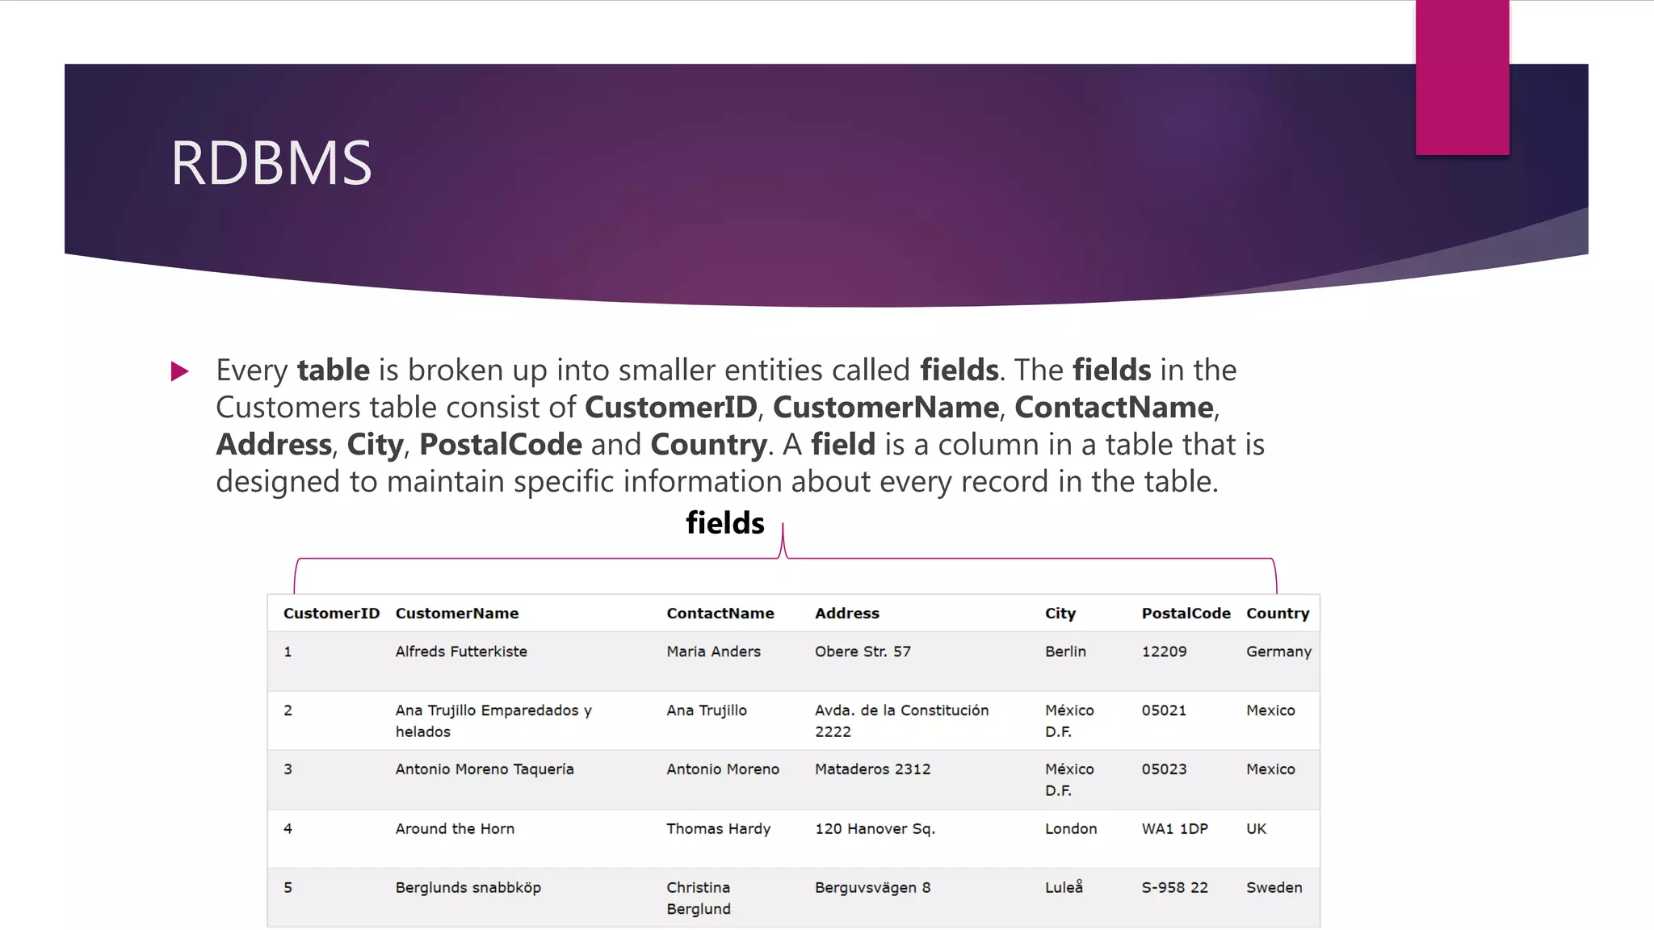
Task: Select the Alfreds Futterkiste cell
Action: click(461, 651)
